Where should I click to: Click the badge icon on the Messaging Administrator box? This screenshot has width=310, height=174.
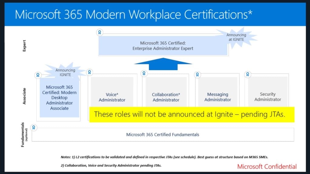pos(197,75)
